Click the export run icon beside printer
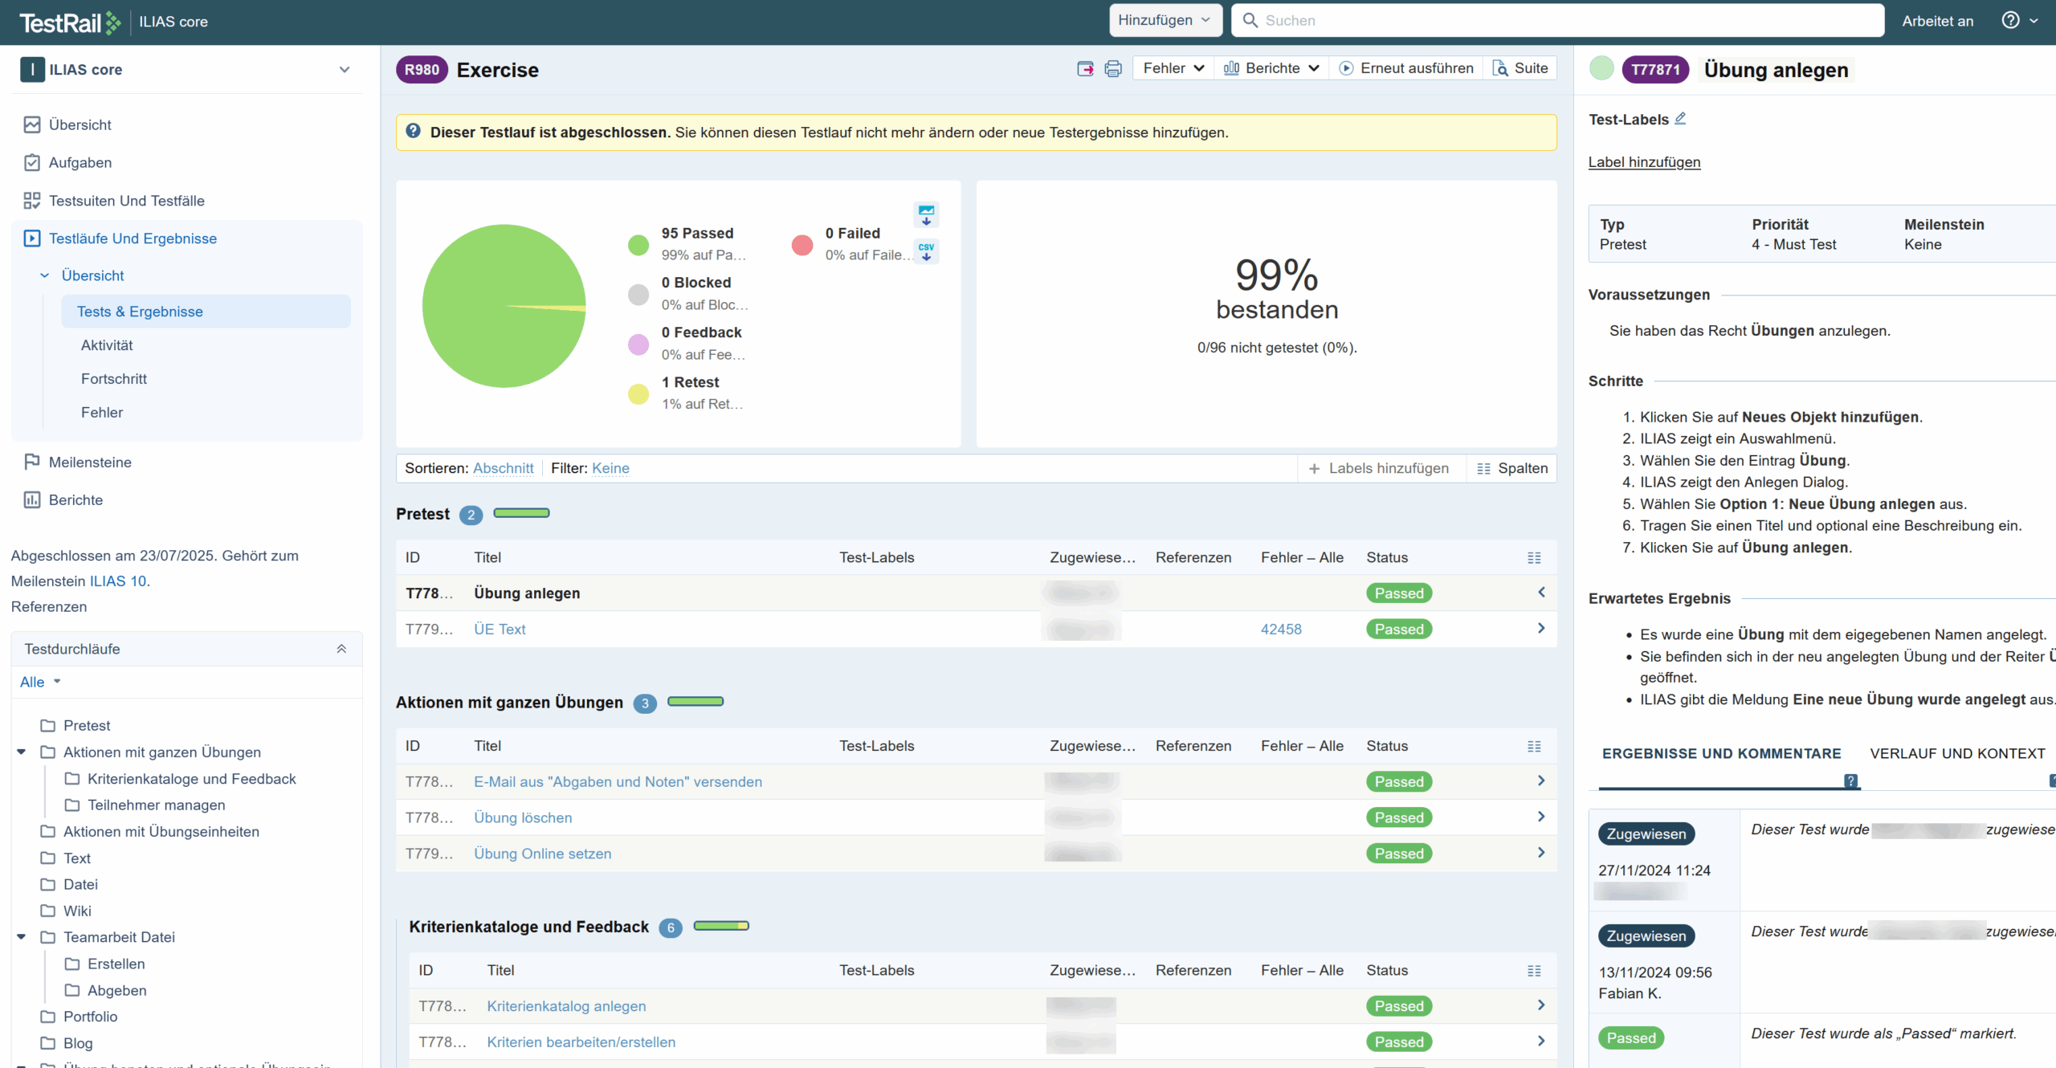This screenshot has width=2056, height=1068. [x=1085, y=69]
